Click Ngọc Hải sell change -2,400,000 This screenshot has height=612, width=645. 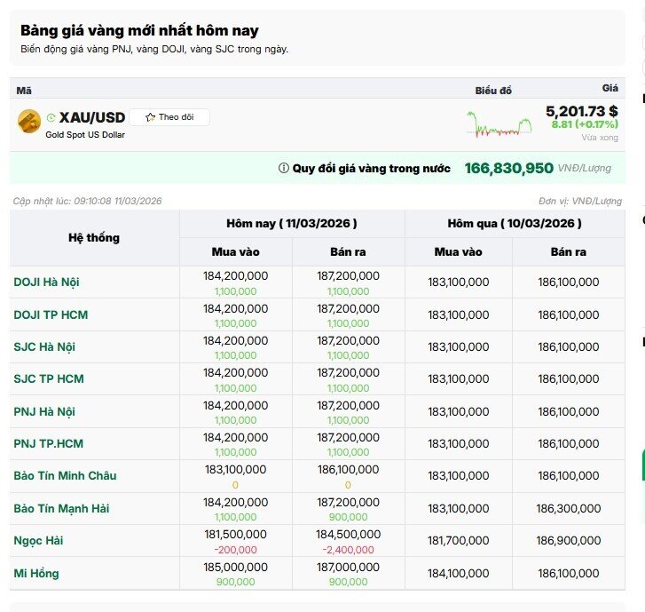point(348,550)
